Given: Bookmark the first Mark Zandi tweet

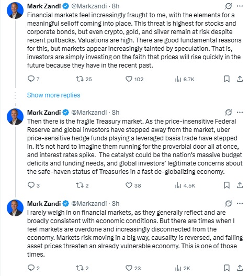Looking at the screenshot, I should 227,79.
